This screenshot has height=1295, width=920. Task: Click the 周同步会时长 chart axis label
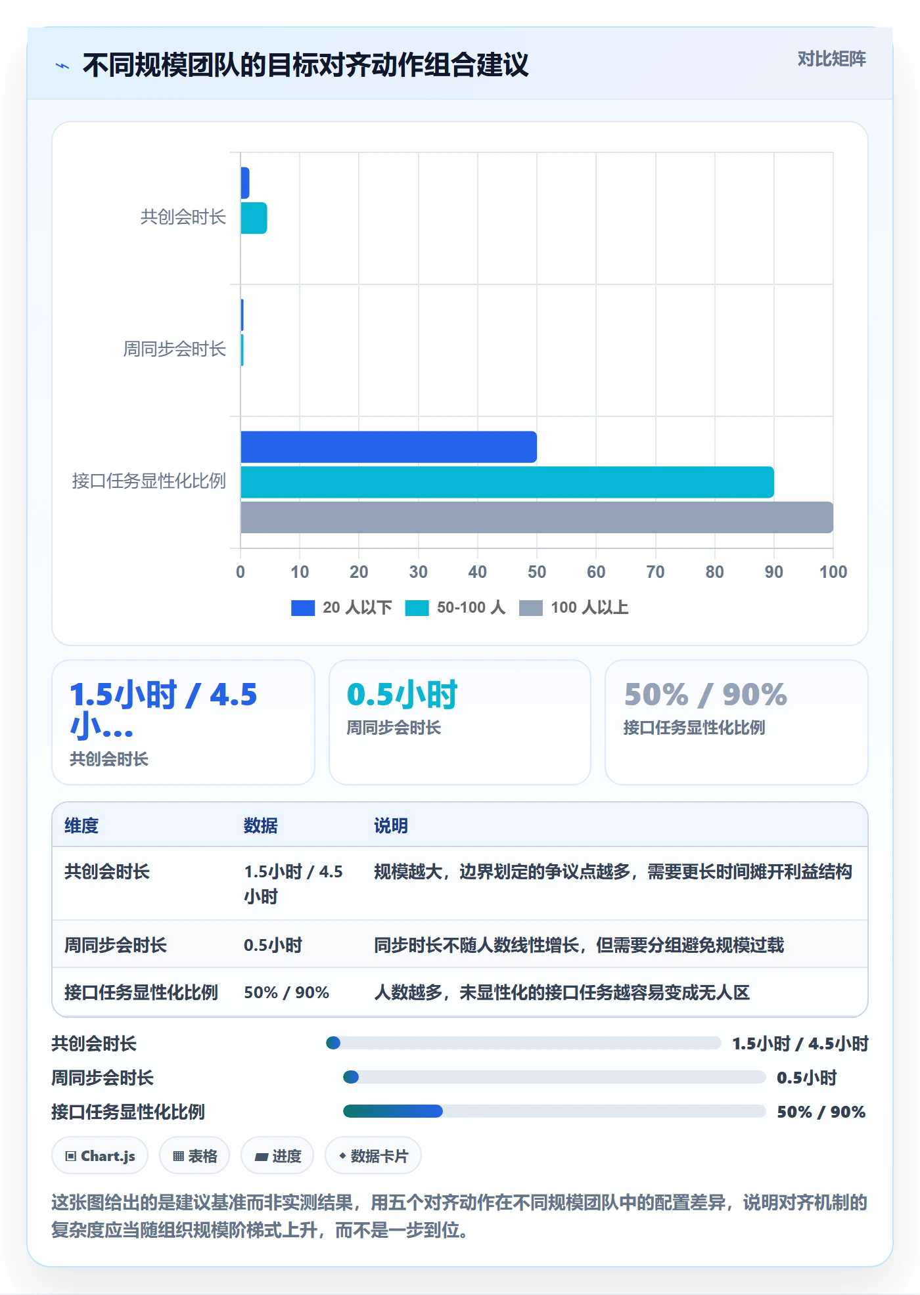pyautogui.click(x=175, y=349)
